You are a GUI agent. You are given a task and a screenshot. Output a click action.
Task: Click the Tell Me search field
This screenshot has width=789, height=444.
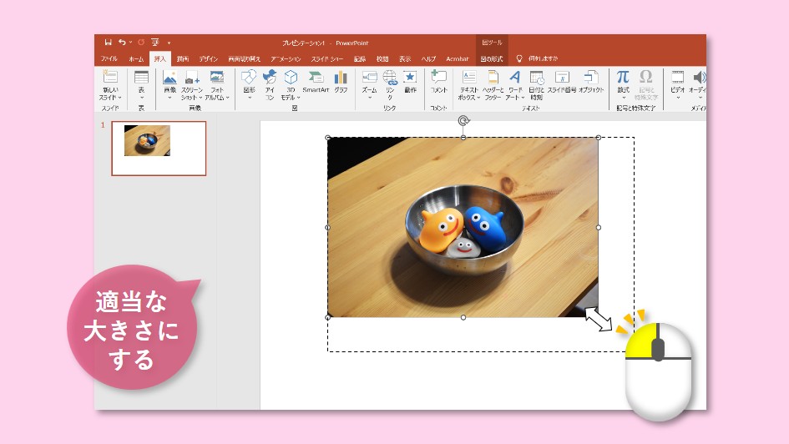tap(543, 58)
